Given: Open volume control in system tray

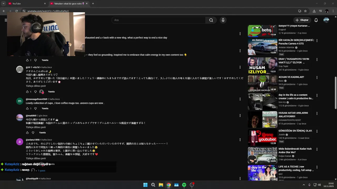Looking at the screenshot, I should click(x=319, y=185).
